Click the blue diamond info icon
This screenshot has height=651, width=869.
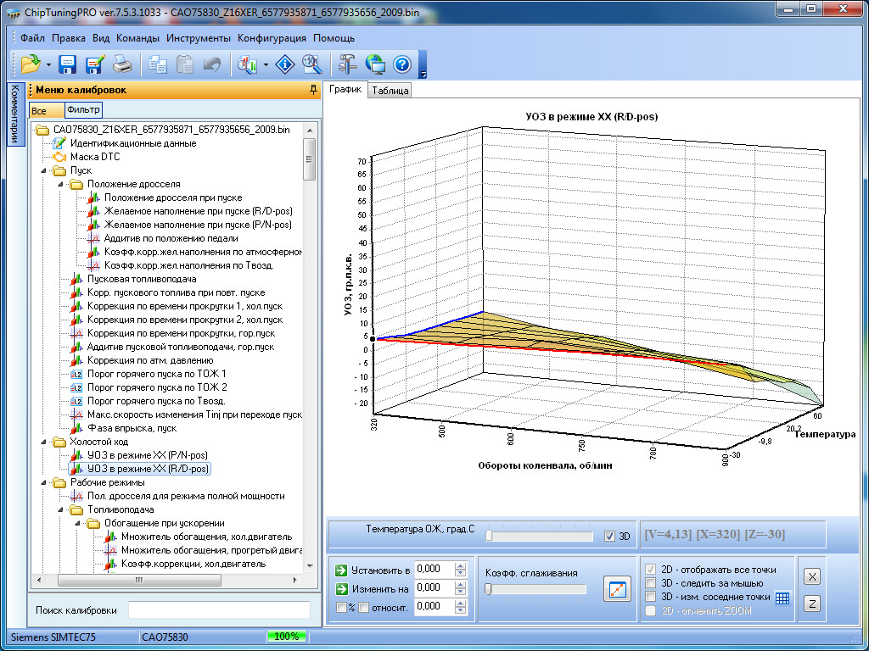click(287, 64)
